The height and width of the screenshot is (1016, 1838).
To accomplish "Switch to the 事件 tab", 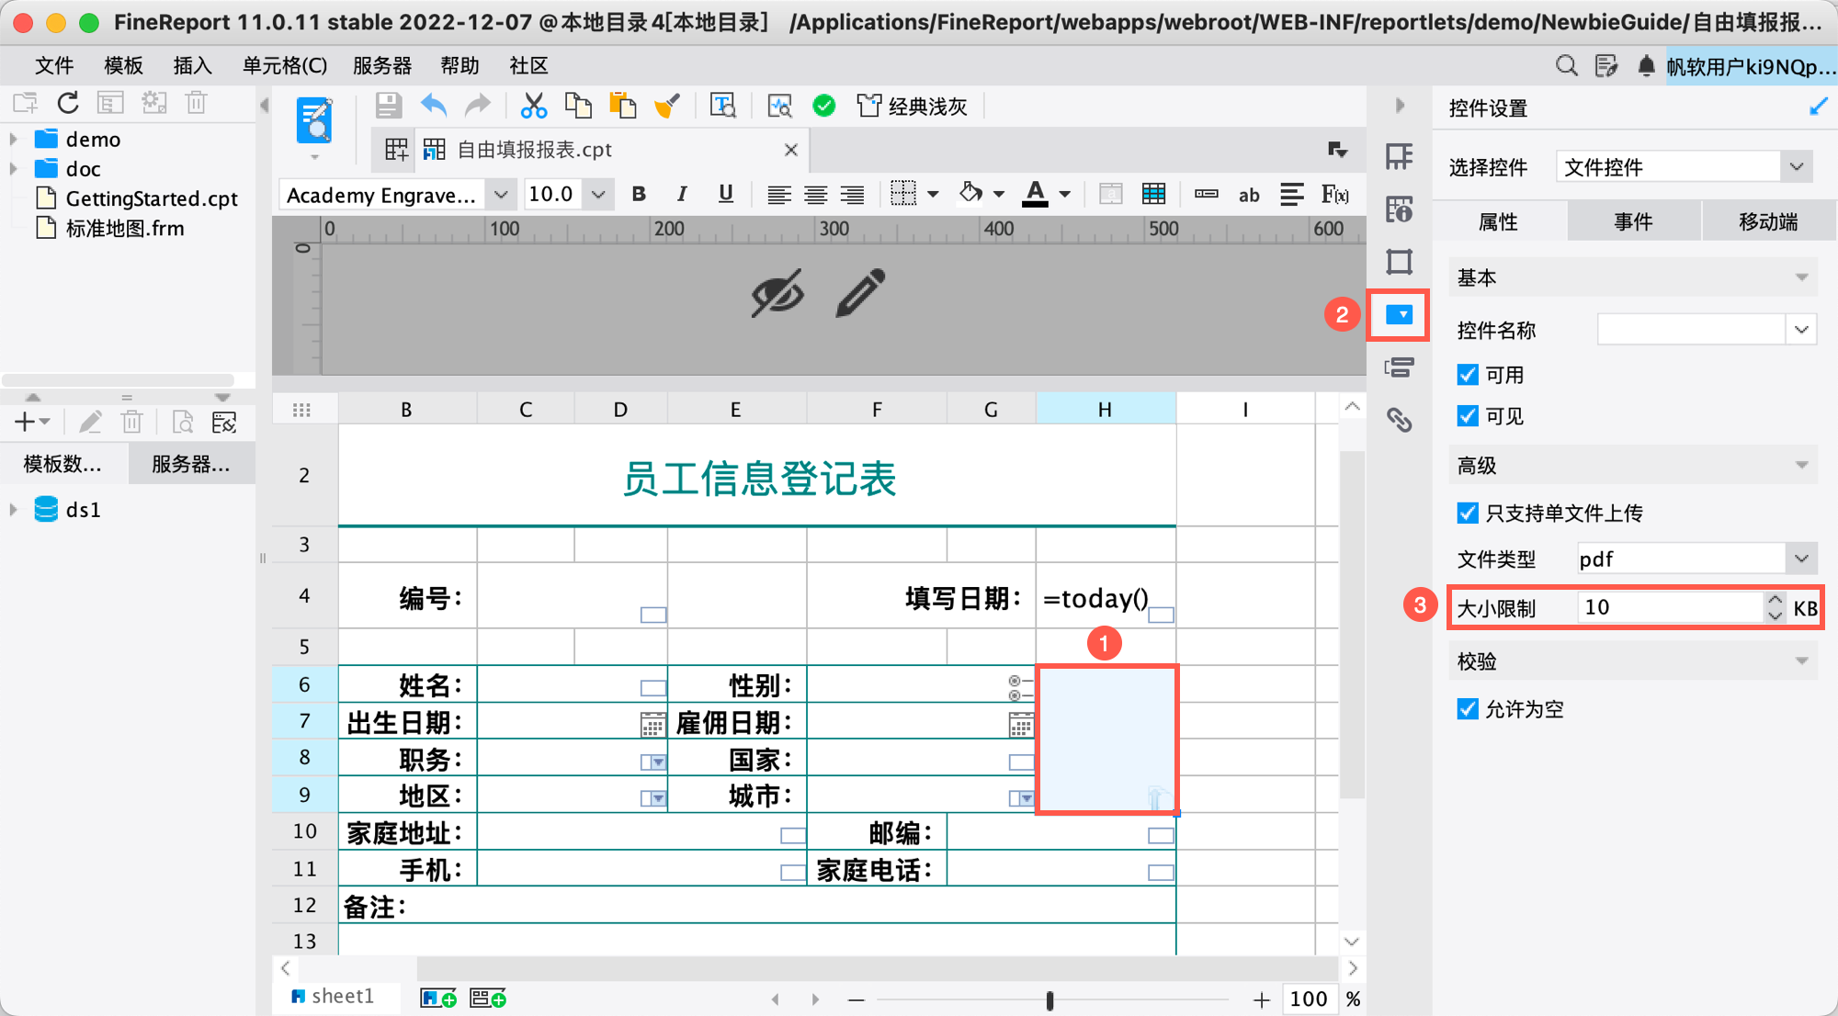I will click(1633, 221).
